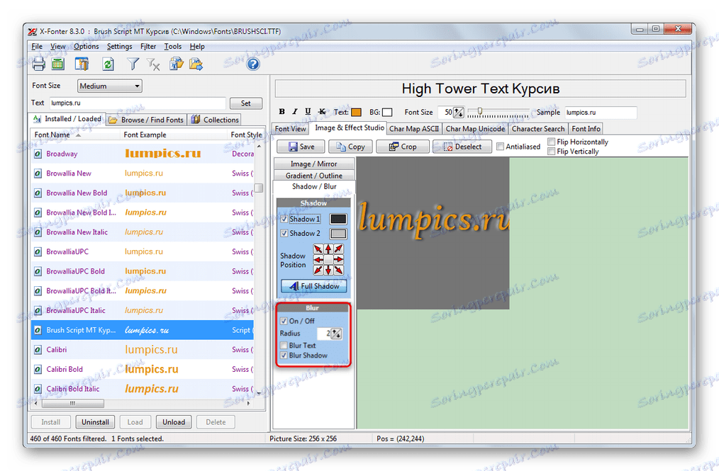Set shadow position to up arrow
The height and width of the screenshot is (471, 719).
click(328, 249)
